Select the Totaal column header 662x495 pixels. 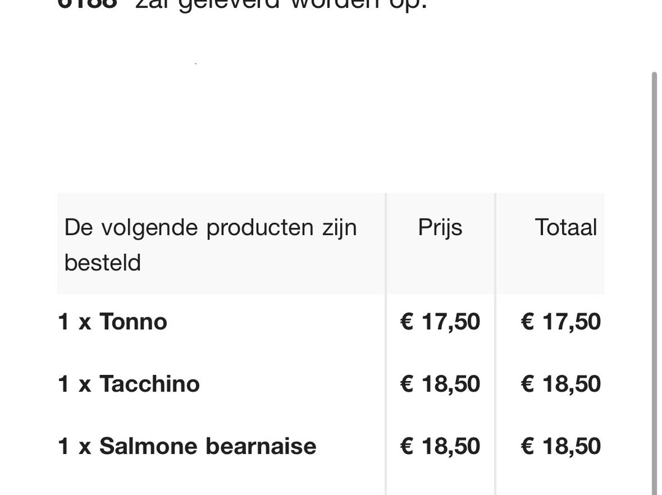[x=565, y=227]
